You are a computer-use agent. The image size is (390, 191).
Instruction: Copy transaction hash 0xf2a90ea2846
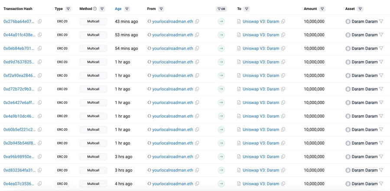pyautogui.click(x=39, y=76)
